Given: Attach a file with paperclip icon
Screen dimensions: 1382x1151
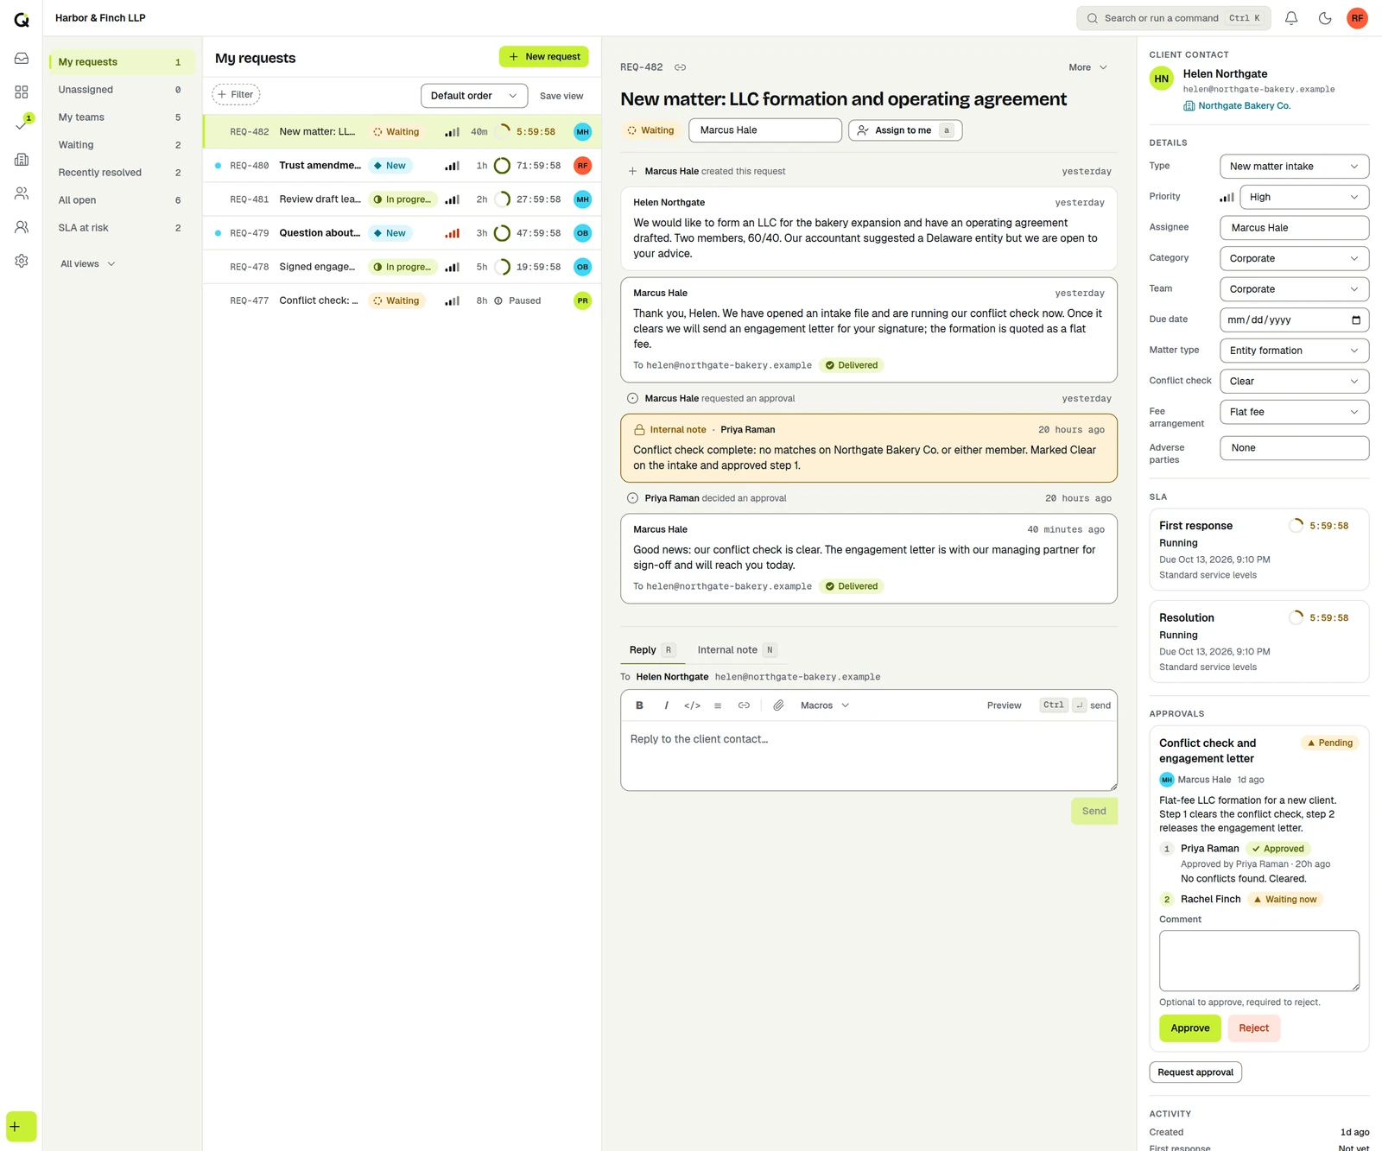Looking at the screenshot, I should 778,705.
